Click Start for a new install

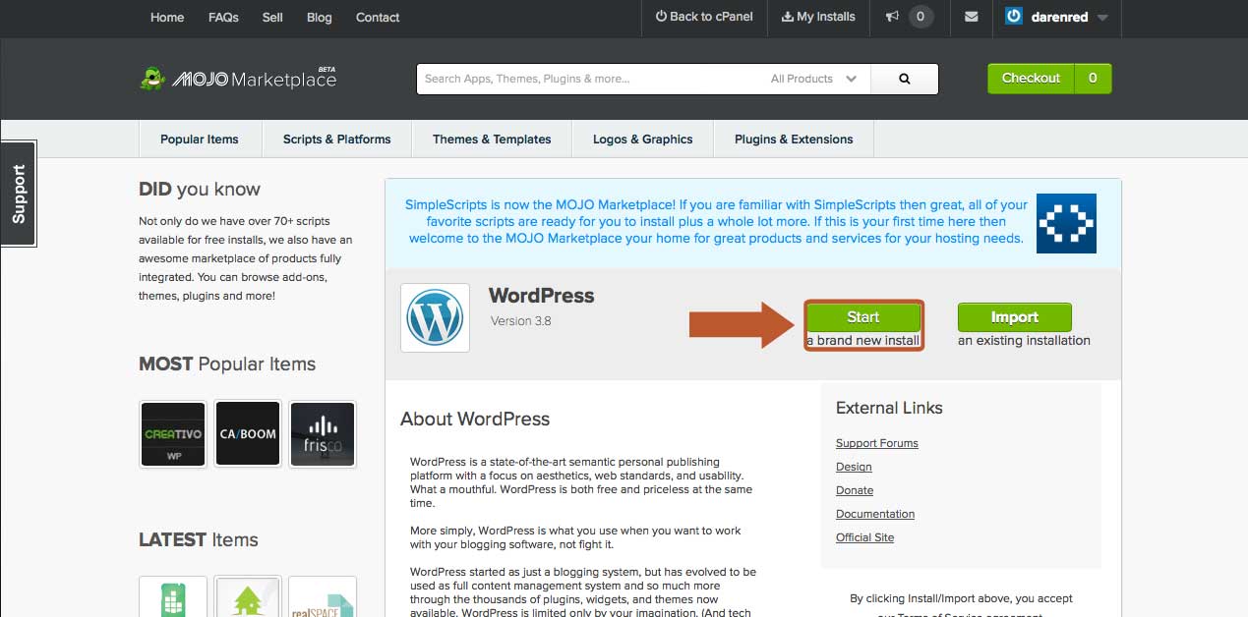tap(863, 317)
